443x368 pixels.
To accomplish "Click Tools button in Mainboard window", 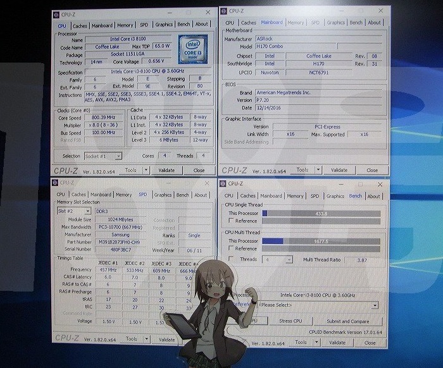I will [303, 170].
